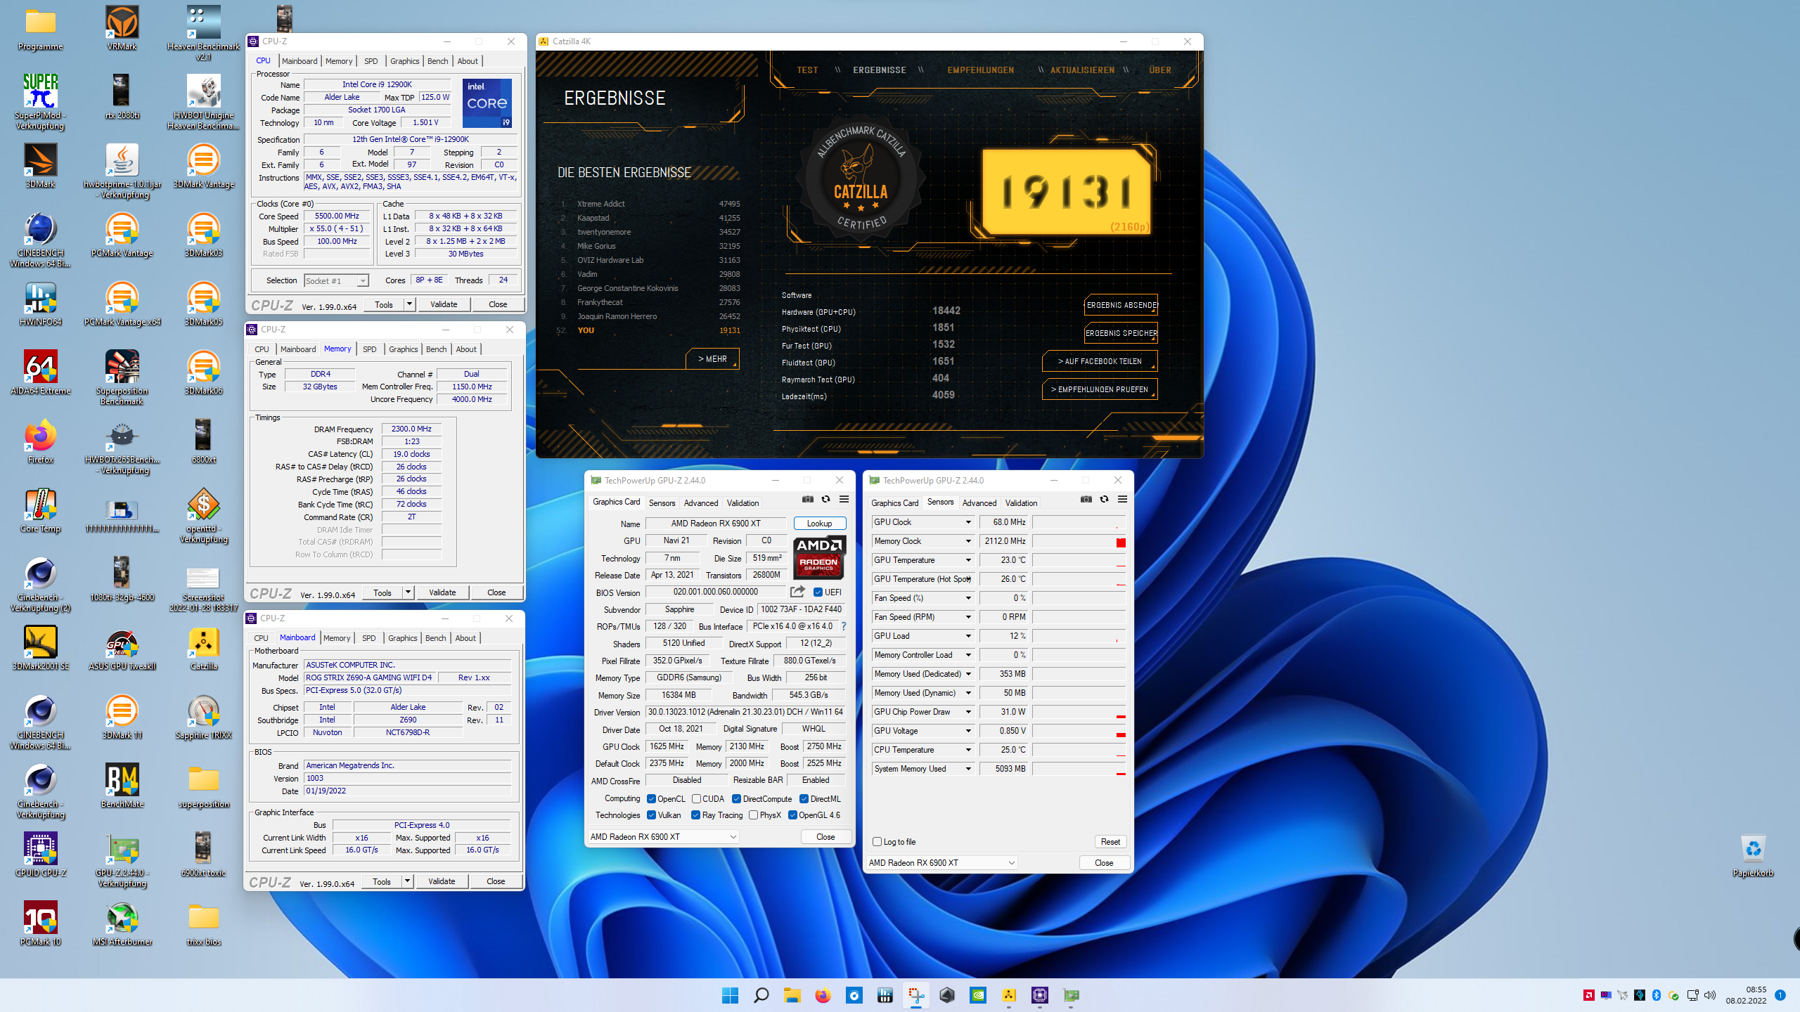Viewport: 1800px width, 1012px height.
Task: Open Superposition Benchmark desktop icon
Action: pos(122,377)
